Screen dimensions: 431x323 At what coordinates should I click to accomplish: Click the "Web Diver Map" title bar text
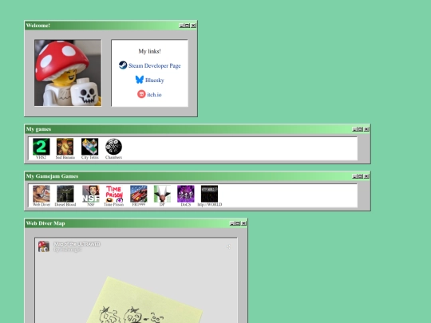45,223
